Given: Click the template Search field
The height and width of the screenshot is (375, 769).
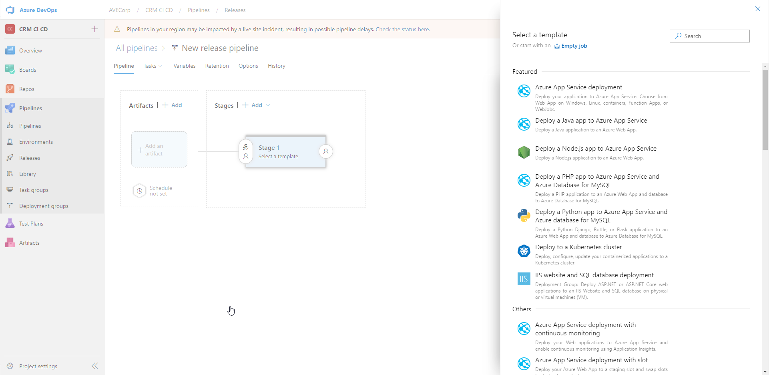Looking at the screenshot, I should click(x=709, y=36).
